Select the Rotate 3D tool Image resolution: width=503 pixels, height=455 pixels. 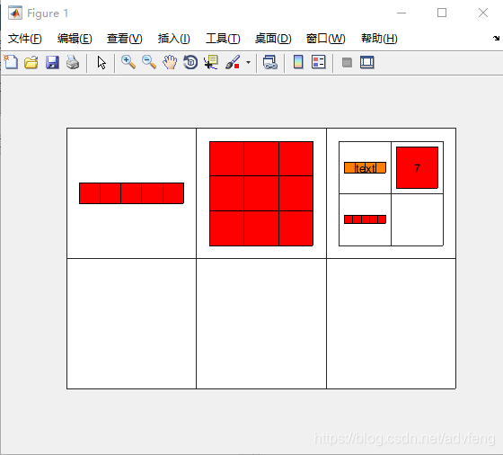pos(190,62)
